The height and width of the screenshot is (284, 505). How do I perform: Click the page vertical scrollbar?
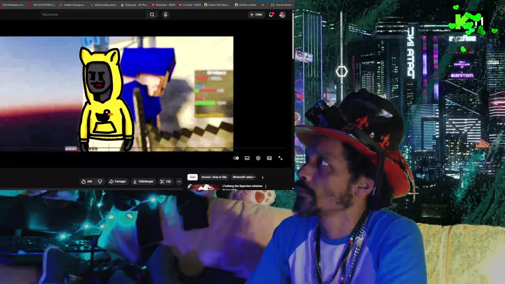click(293, 35)
